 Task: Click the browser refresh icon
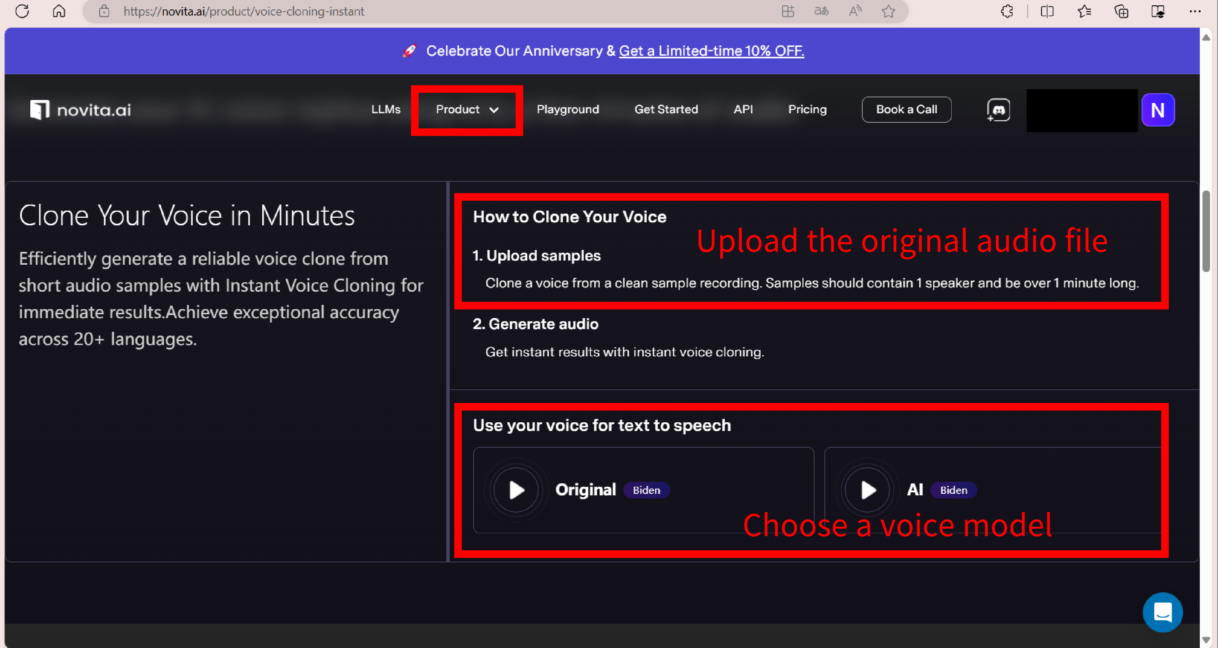[x=22, y=11]
